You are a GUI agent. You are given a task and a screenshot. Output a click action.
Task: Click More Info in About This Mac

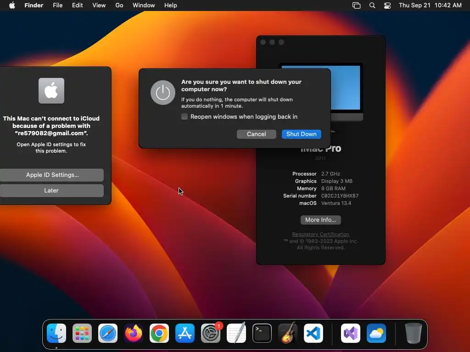click(x=321, y=220)
